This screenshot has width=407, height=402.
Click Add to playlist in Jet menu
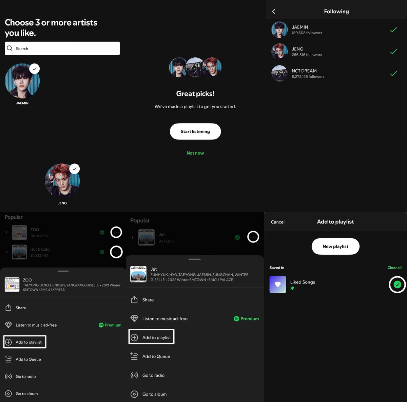pyautogui.click(x=151, y=337)
